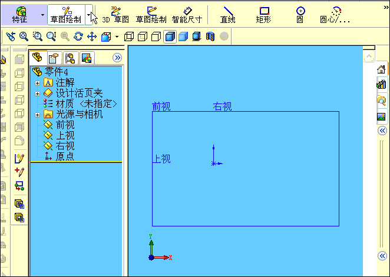Click the 注解 folder label
390x277 pixels.
coord(65,83)
